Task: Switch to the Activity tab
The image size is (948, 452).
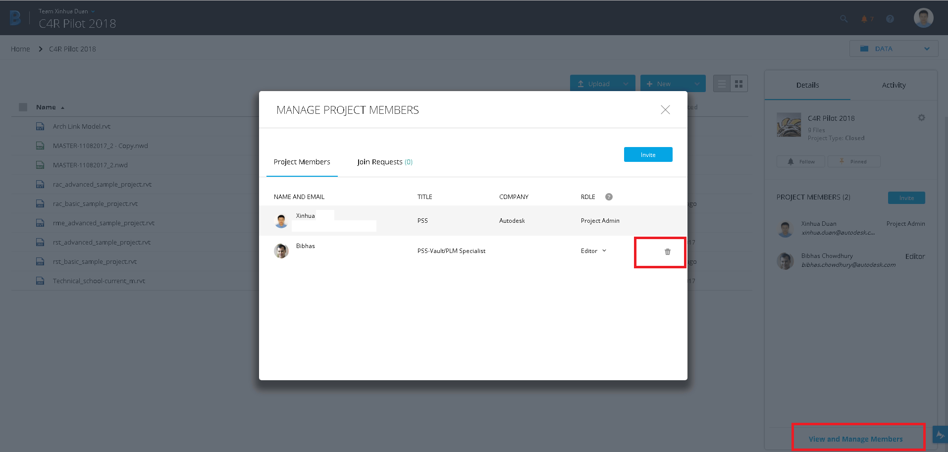Action: tap(893, 85)
